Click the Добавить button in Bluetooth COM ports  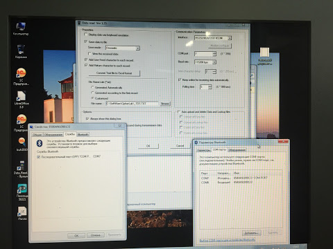(x=252, y=233)
